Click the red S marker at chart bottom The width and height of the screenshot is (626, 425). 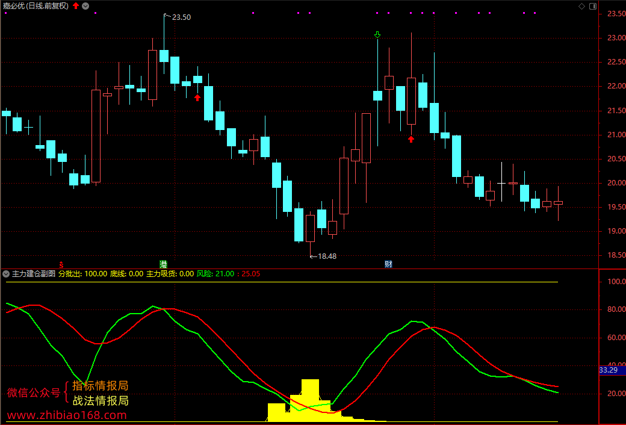point(61,264)
